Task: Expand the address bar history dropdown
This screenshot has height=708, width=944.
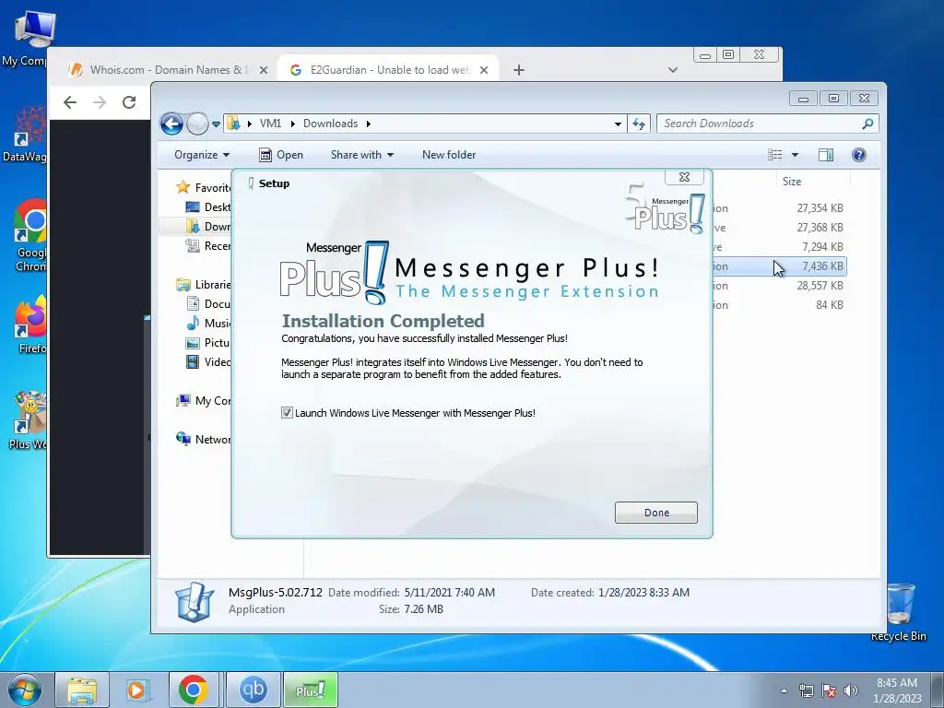Action: tap(618, 124)
